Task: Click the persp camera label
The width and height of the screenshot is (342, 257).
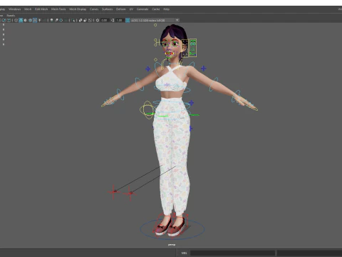Action: pyautogui.click(x=172, y=245)
